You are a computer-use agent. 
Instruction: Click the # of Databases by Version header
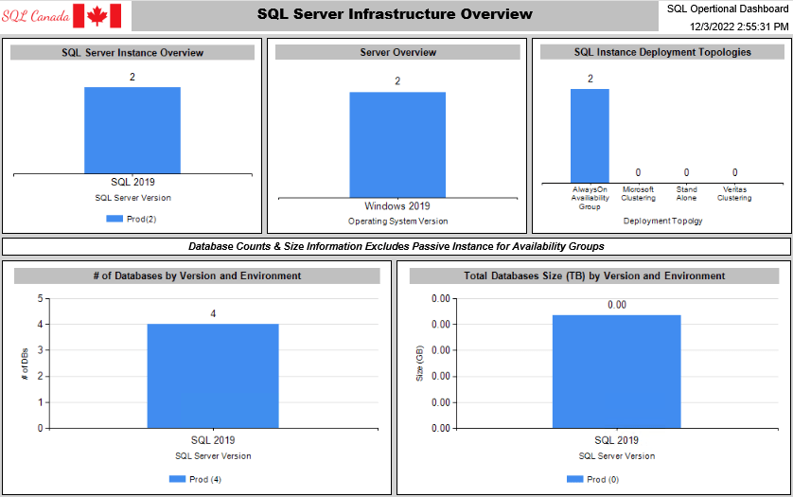point(198,276)
